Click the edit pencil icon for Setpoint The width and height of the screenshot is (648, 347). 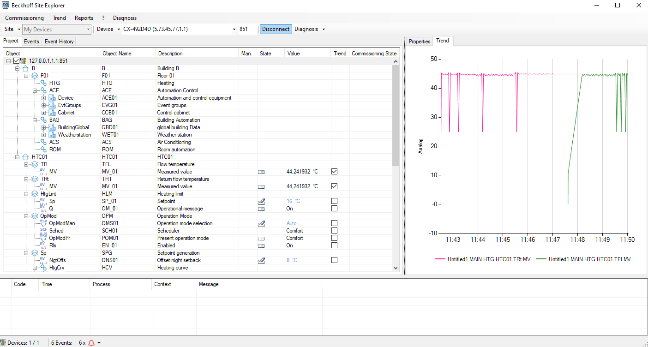pyautogui.click(x=261, y=201)
